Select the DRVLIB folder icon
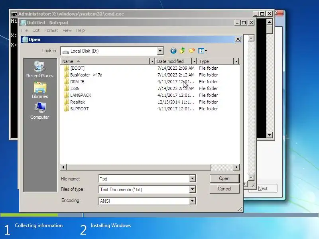The image size is (319, 239). (66, 82)
